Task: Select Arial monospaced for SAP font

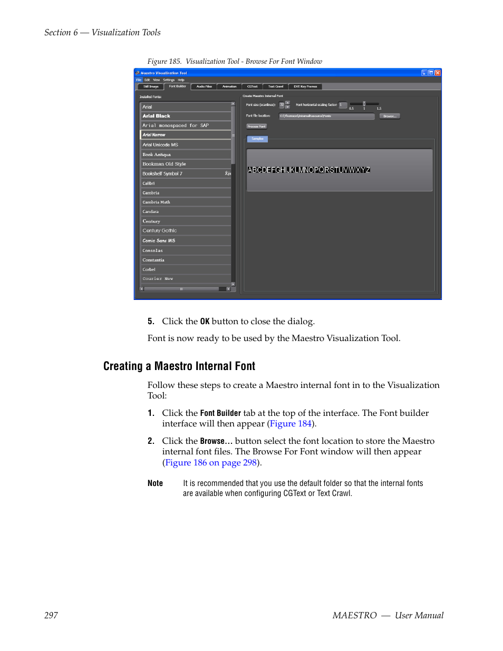Action: [x=186, y=125]
